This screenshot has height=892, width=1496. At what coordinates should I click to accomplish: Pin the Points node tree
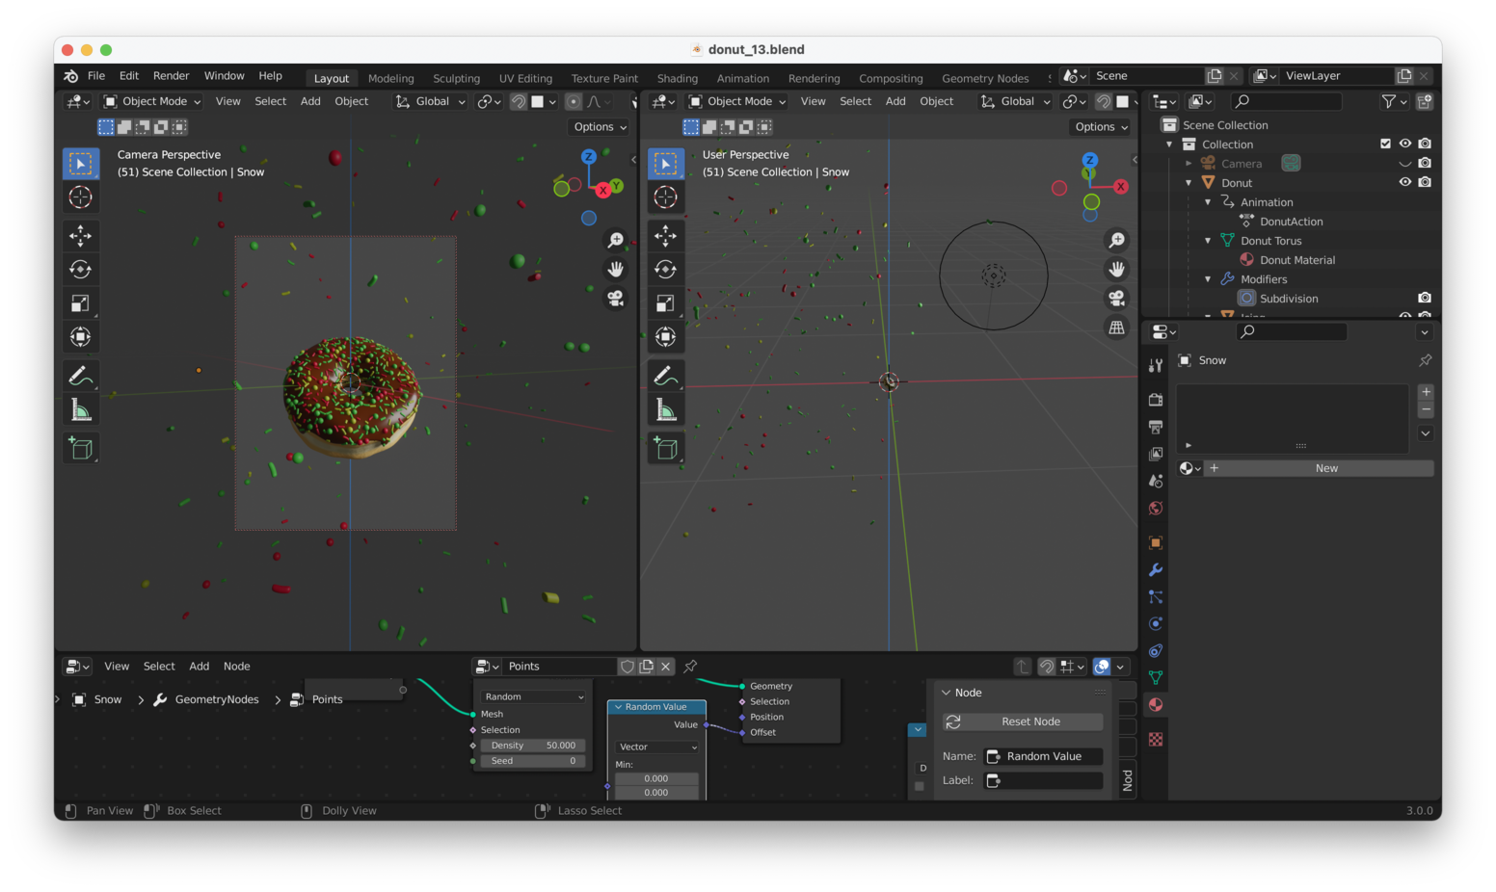click(690, 667)
